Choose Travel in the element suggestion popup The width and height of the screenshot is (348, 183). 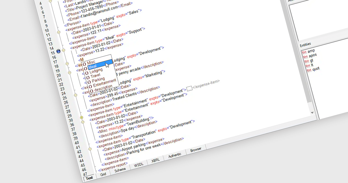click(95, 76)
